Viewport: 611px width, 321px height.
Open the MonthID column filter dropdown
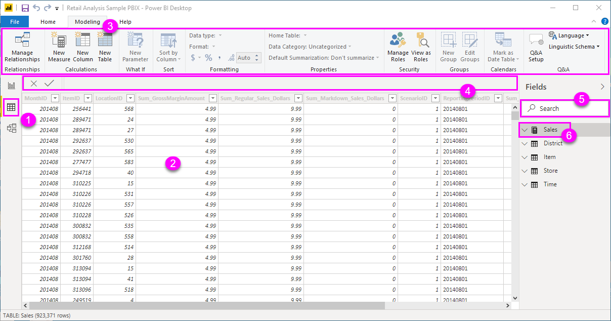pyautogui.click(x=55, y=98)
